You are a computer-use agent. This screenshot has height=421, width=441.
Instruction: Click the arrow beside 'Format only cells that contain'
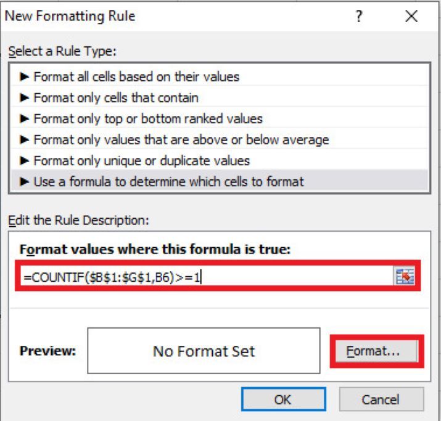[25, 97]
